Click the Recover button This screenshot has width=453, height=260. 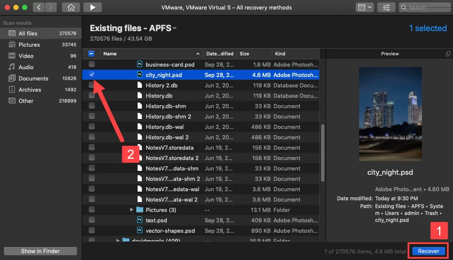(x=427, y=251)
